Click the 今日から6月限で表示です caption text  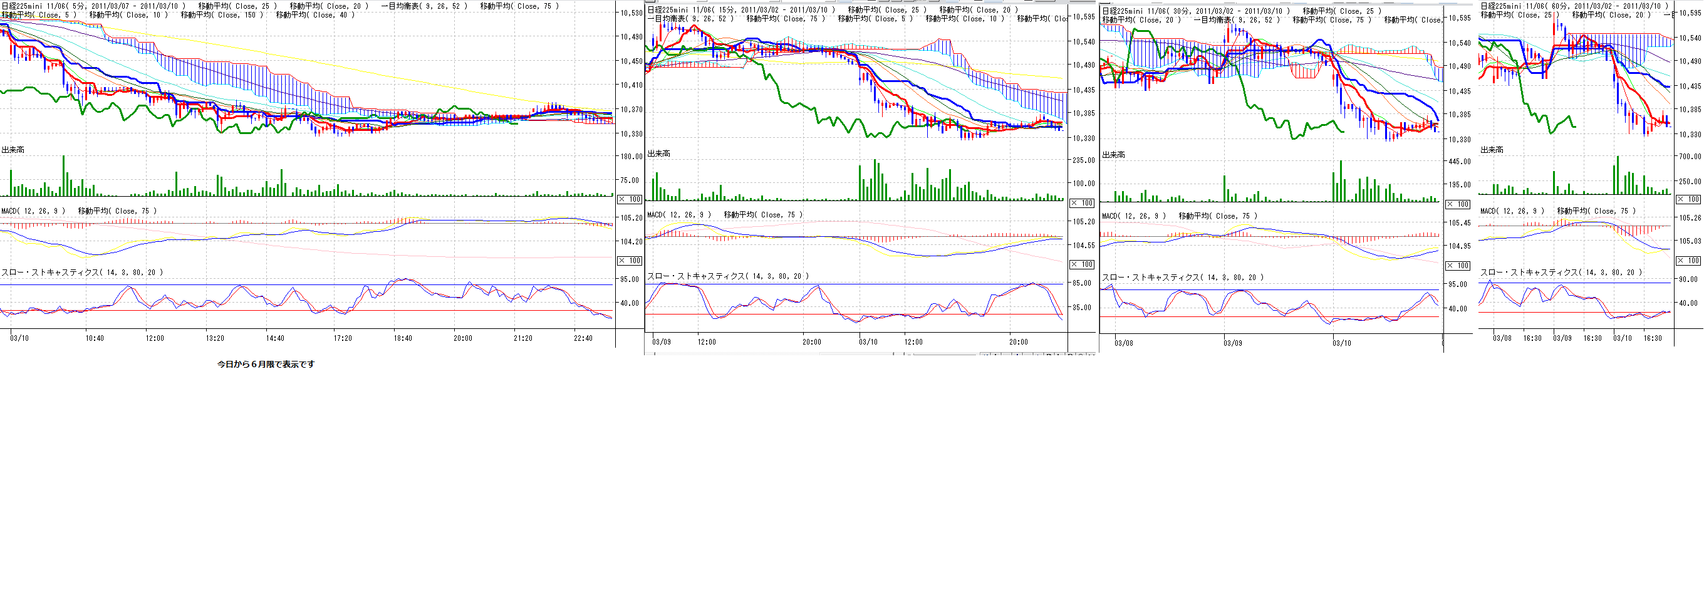coord(266,365)
